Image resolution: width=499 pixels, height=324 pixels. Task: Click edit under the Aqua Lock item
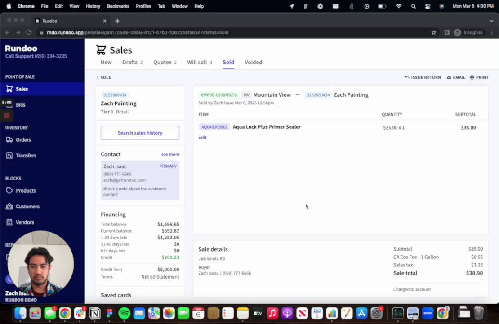click(x=202, y=137)
